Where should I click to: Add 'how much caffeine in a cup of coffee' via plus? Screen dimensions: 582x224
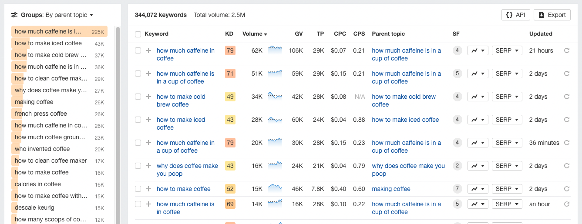point(148,143)
